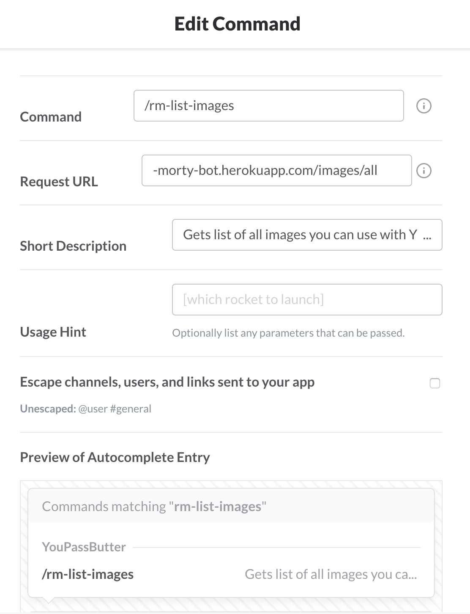The height and width of the screenshot is (614, 470).
Task: Click the Preview of Autocomplete Entry heading
Action: click(x=115, y=457)
